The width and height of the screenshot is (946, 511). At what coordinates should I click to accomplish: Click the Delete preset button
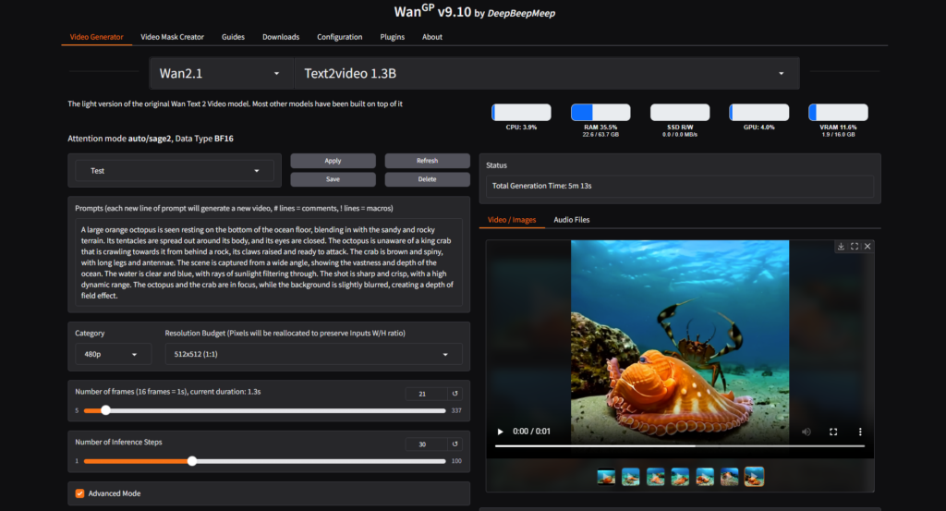click(426, 179)
